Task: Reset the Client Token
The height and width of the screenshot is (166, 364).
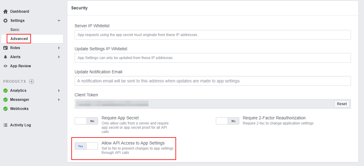Action: tap(342, 104)
